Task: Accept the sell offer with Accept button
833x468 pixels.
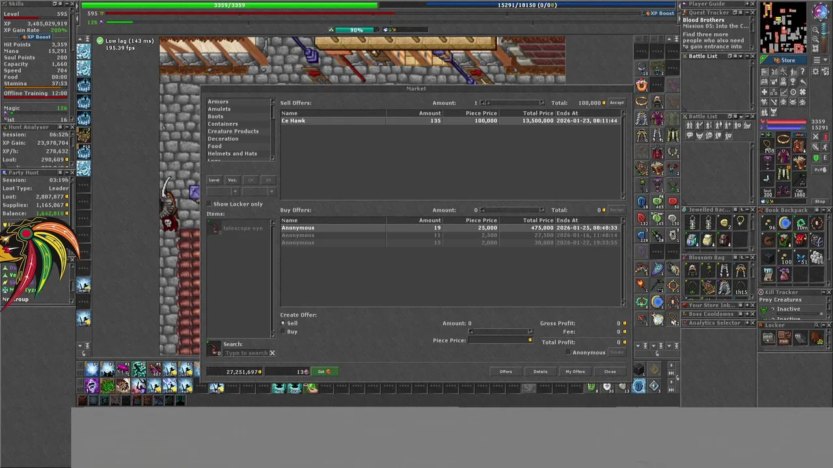Action: [616, 103]
